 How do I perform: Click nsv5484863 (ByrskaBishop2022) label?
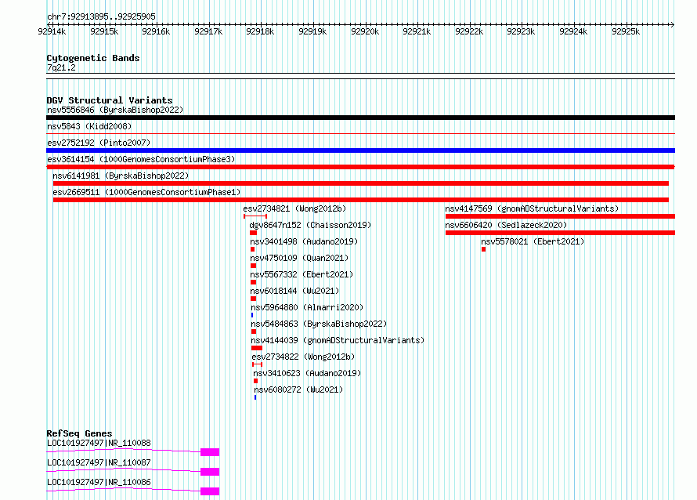tap(319, 324)
